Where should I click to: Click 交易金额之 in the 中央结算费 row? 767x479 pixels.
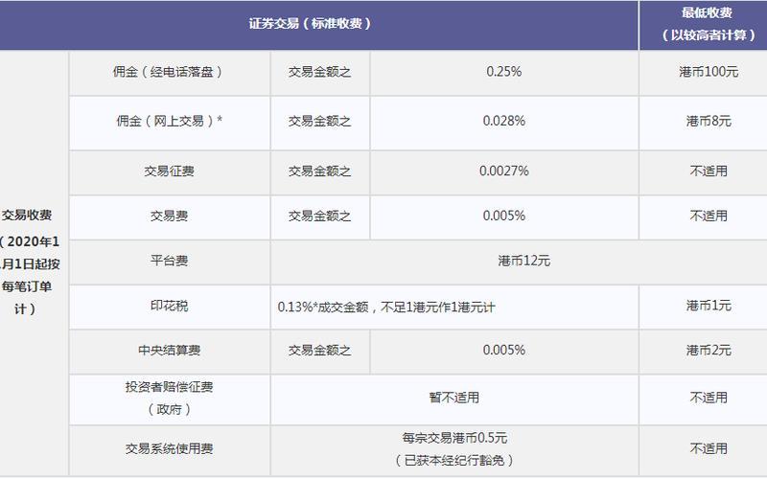coord(319,350)
